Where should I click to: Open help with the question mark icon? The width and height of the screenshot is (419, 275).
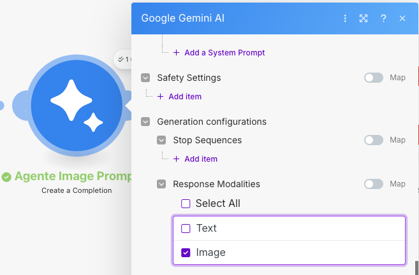click(383, 18)
